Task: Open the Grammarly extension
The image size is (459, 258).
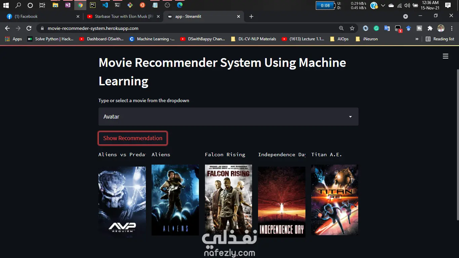Action: click(x=376, y=28)
